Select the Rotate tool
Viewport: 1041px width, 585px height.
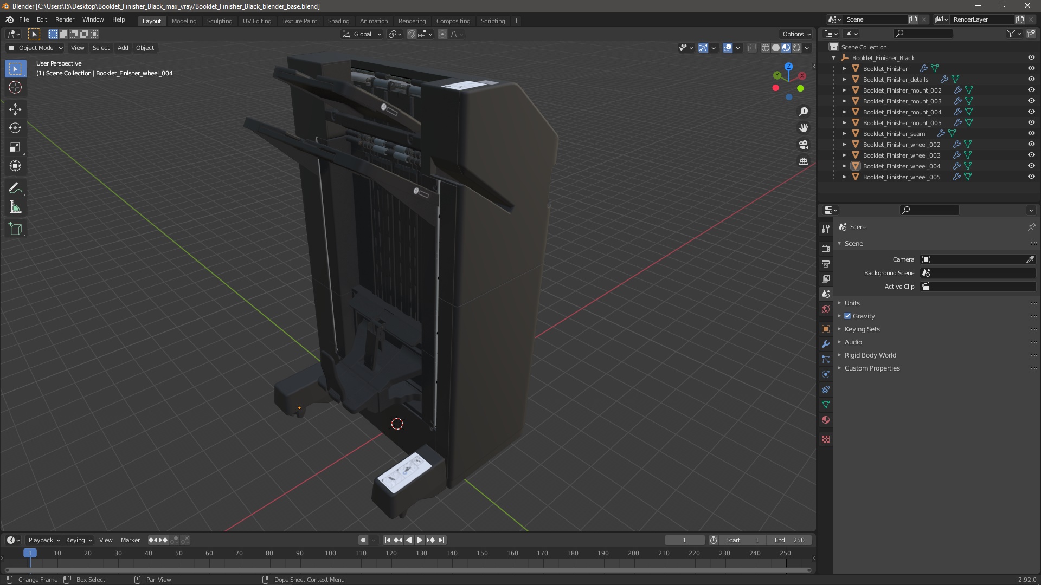[15, 128]
